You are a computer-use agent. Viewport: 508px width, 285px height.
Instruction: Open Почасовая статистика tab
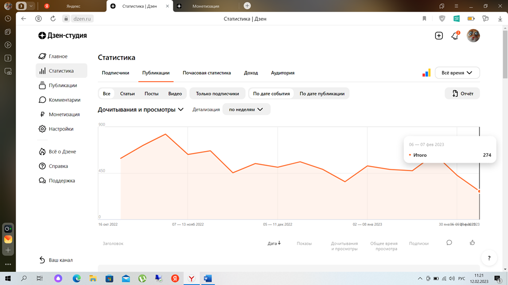pyautogui.click(x=207, y=73)
